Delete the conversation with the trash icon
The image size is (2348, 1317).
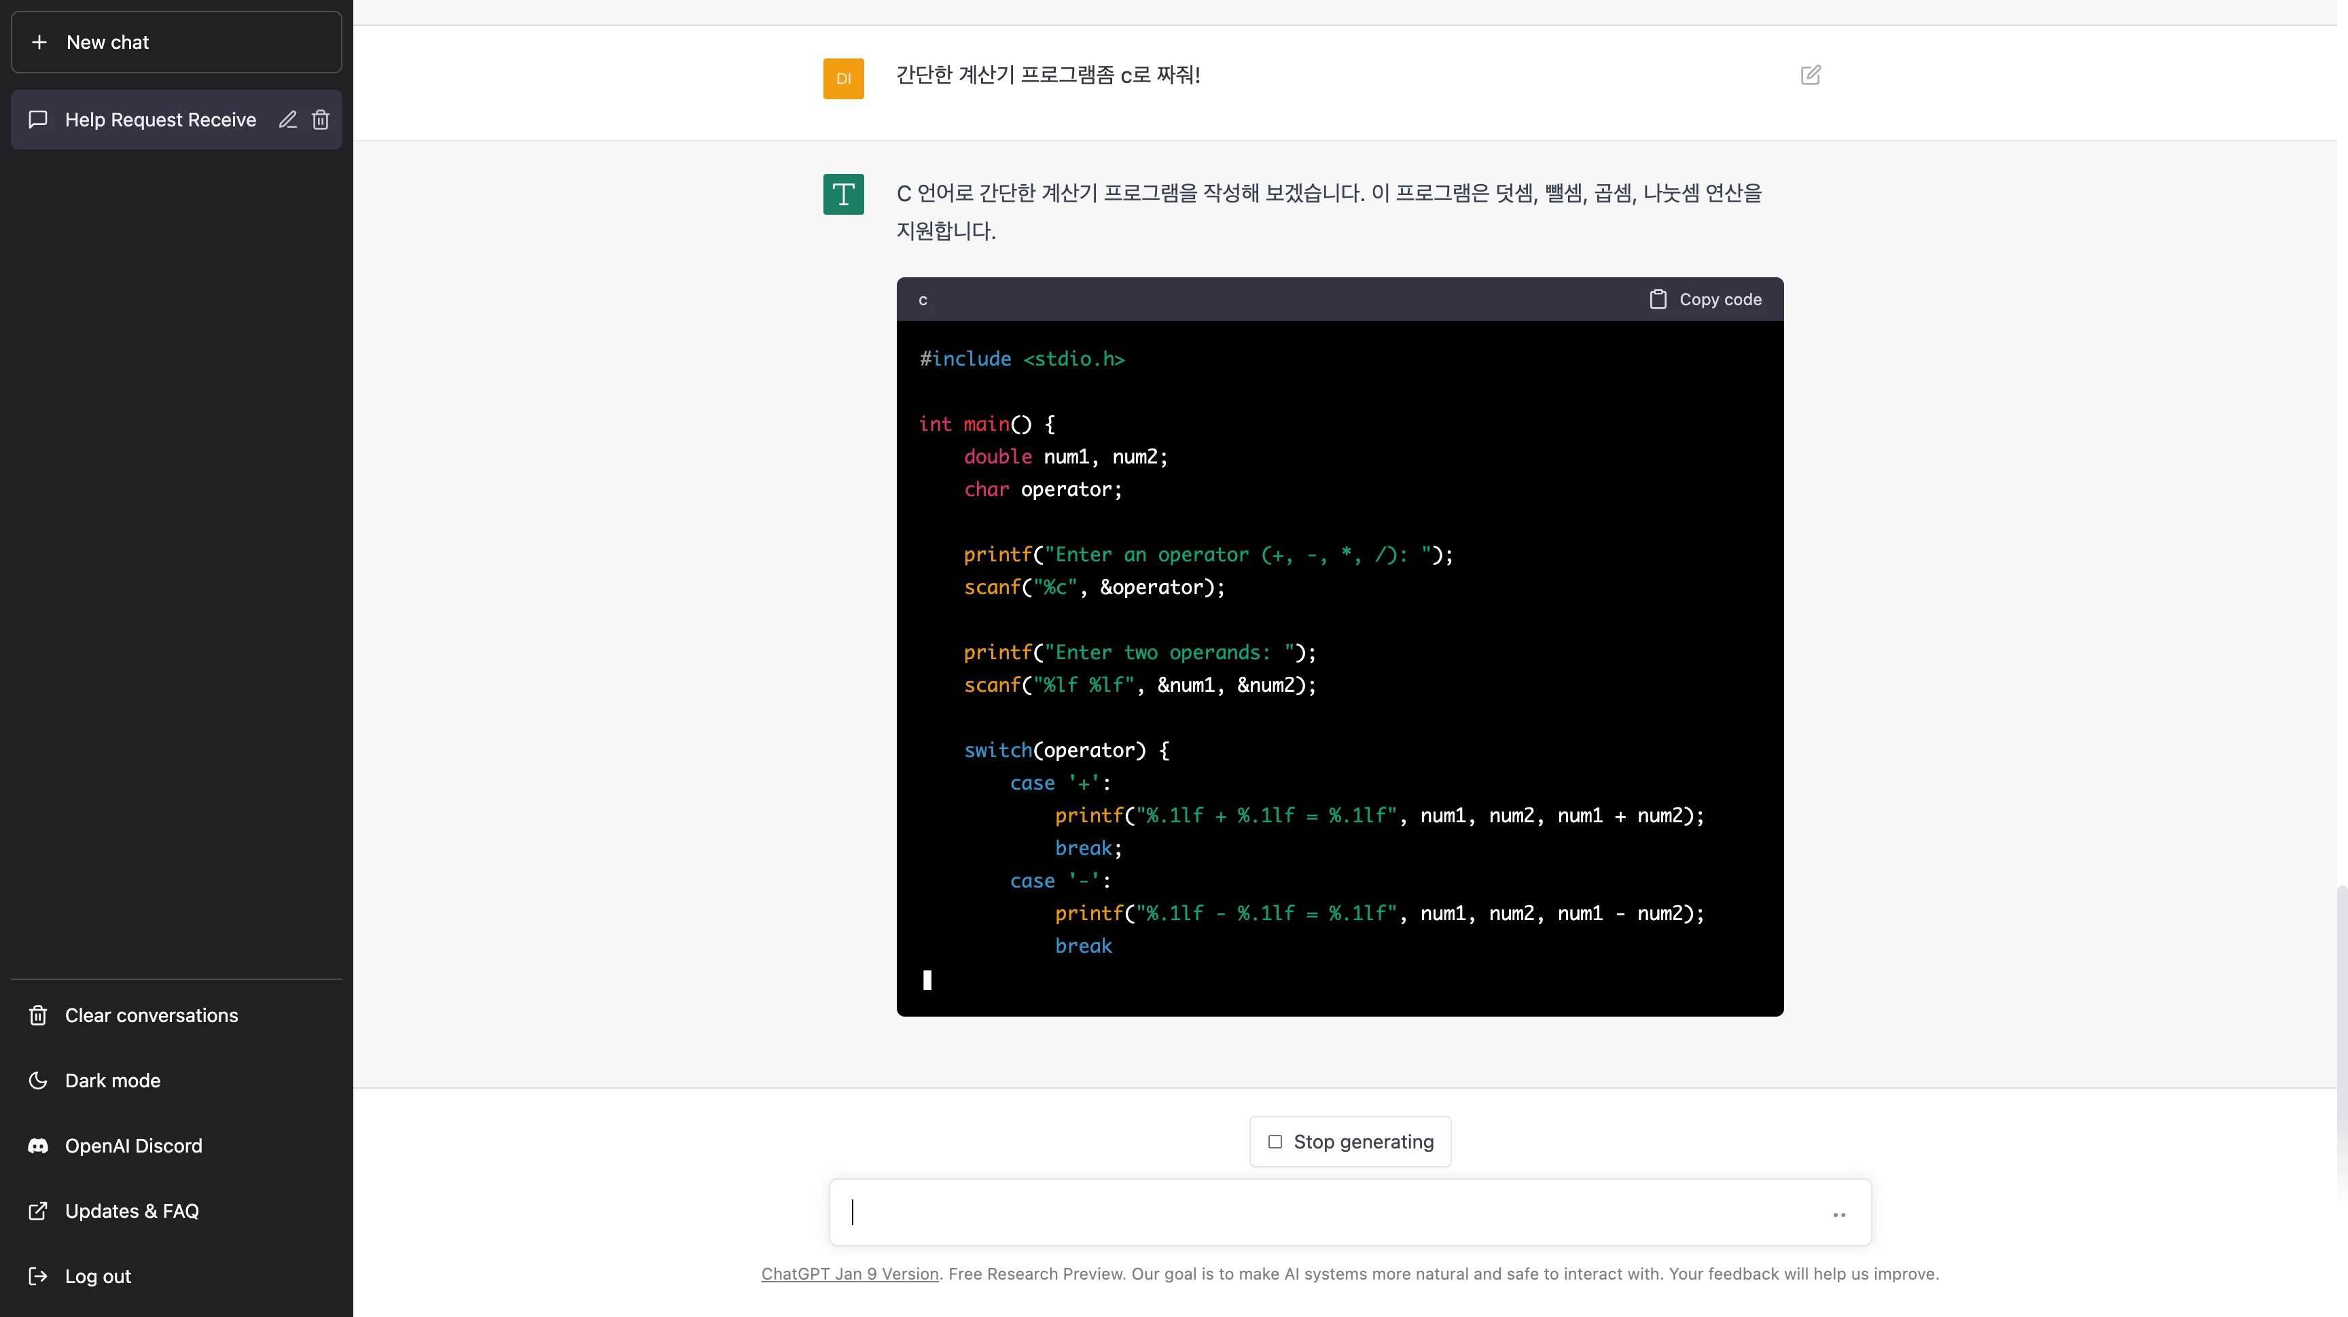(320, 120)
